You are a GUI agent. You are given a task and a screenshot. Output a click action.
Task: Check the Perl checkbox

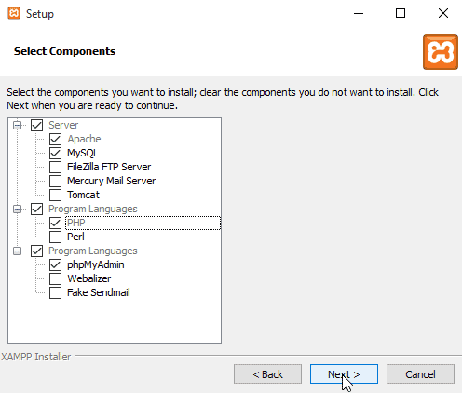(55, 237)
